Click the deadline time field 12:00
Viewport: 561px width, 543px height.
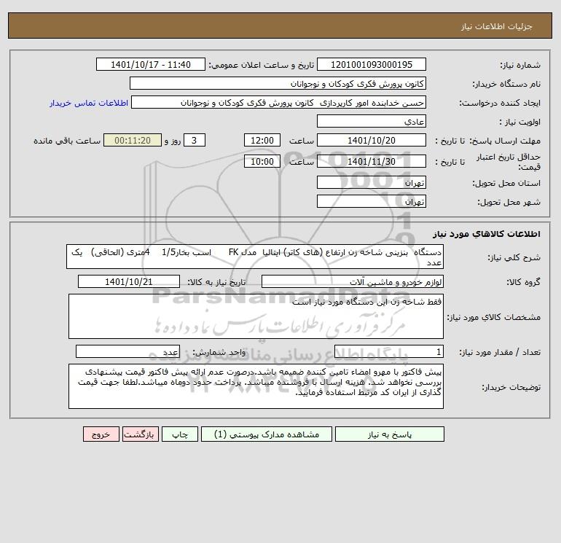point(262,141)
